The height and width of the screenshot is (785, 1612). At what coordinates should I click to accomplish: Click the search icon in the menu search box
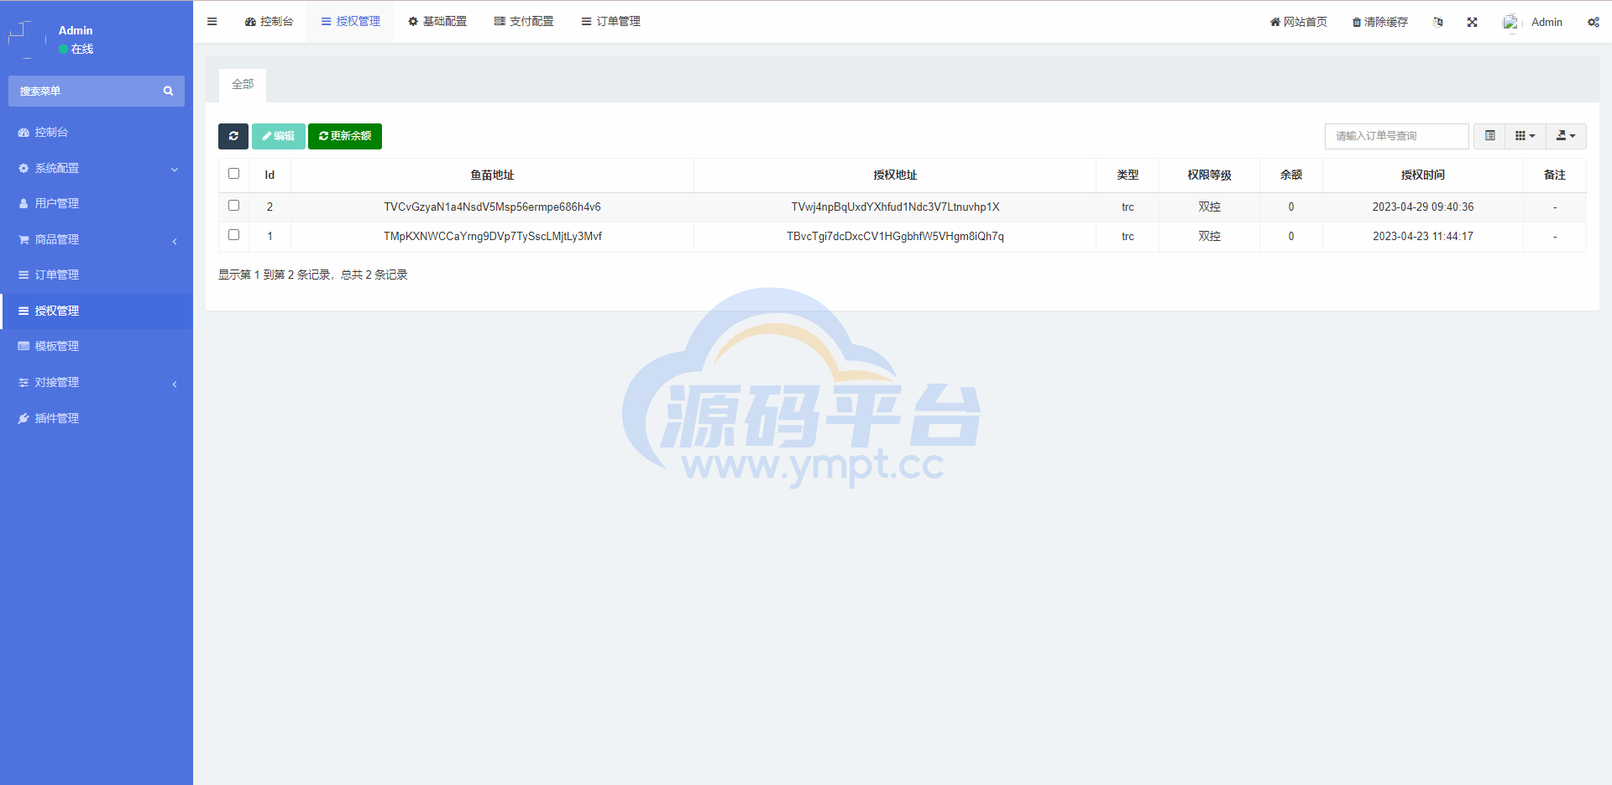[x=168, y=91]
